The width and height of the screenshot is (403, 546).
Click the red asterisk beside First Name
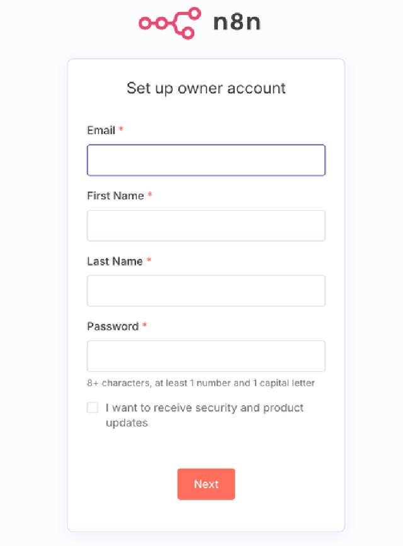tap(150, 196)
